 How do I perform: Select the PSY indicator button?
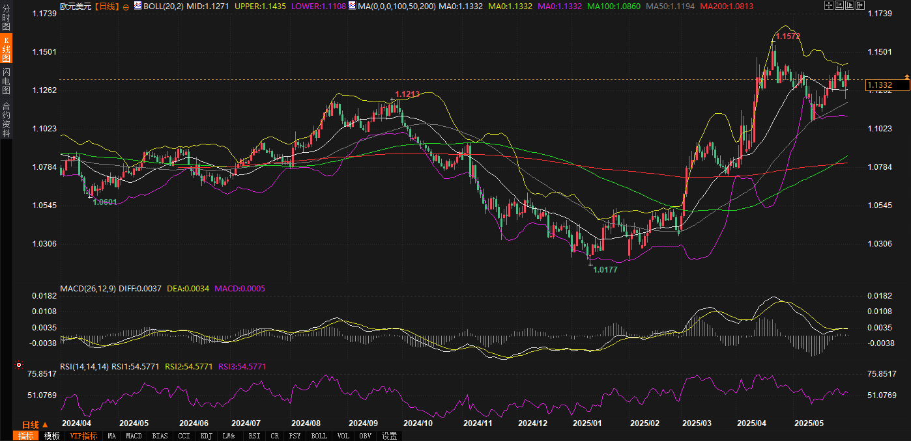pyautogui.click(x=295, y=436)
